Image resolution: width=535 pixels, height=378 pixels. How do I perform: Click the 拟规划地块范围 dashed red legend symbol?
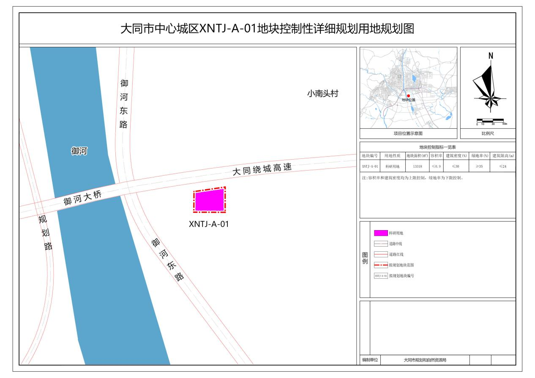point(381,265)
